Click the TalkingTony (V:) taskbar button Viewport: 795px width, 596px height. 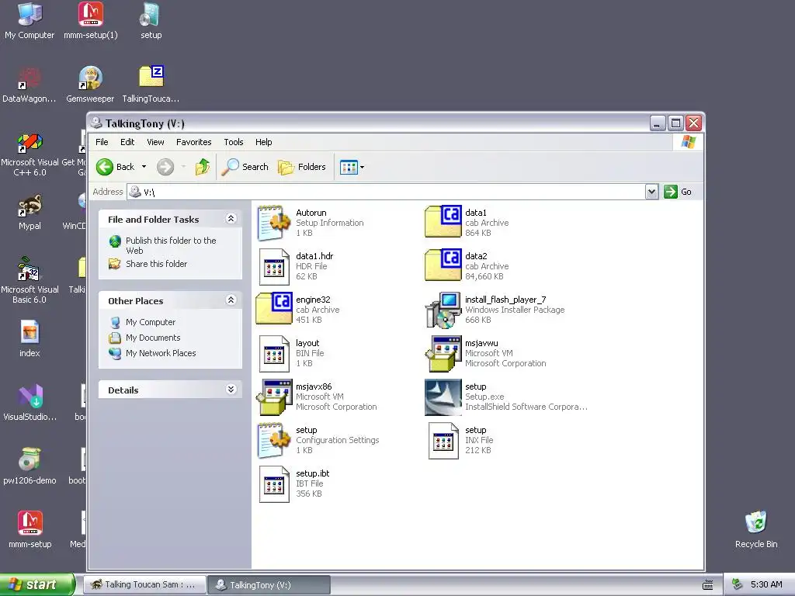click(x=269, y=585)
